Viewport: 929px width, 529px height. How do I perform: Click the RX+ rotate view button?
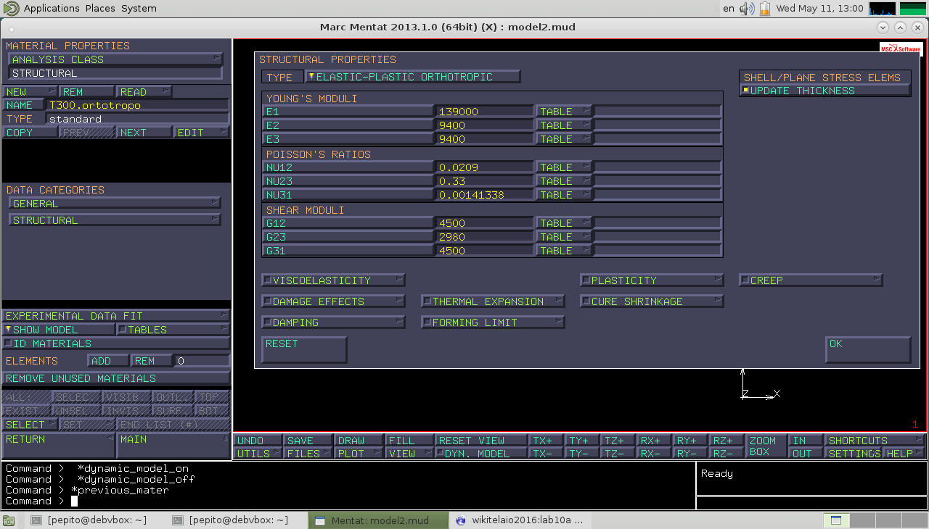653,440
